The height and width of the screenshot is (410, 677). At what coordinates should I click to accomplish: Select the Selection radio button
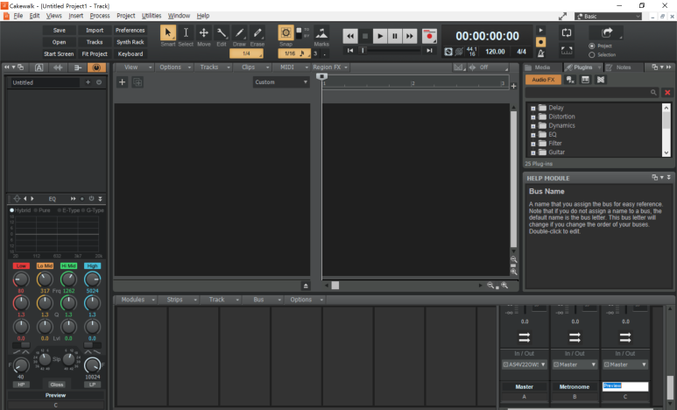click(591, 55)
